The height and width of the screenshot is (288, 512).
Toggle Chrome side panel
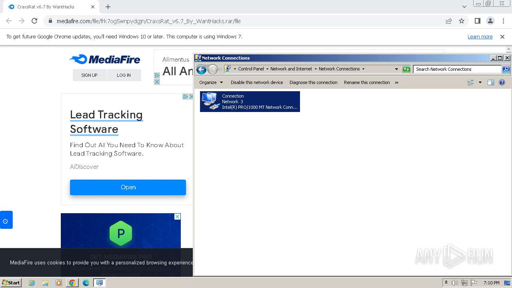pyautogui.click(x=477, y=21)
